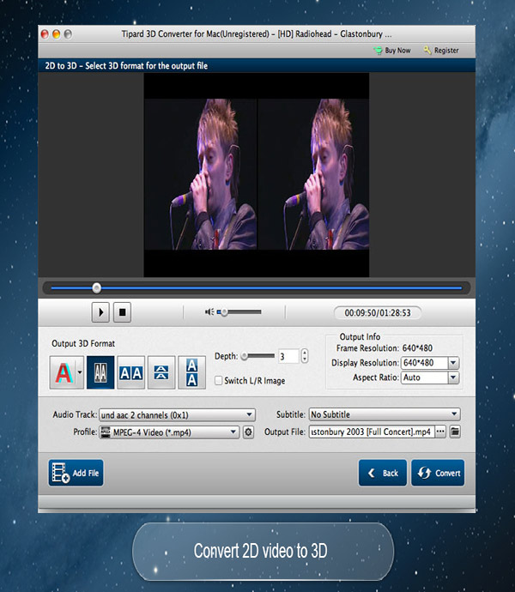The height and width of the screenshot is (592, 515).
Task: Click Register in the toolbar
Action: pyautogui.click(x=440, y=51)
